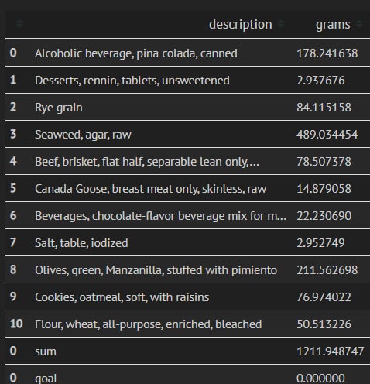Sort by the description column header
This screenshot has width=370, height=384.
(x=241, y=25)
